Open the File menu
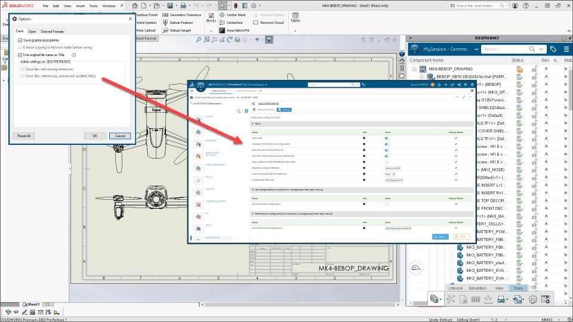 (45, 6)
